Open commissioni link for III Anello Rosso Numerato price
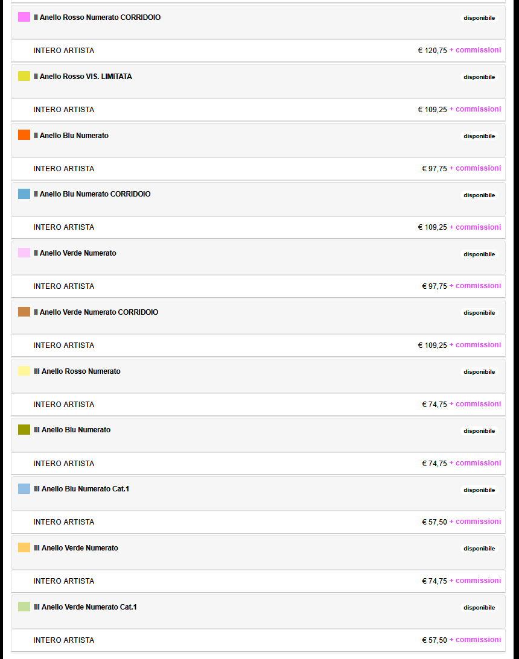 tap(476, 404)
